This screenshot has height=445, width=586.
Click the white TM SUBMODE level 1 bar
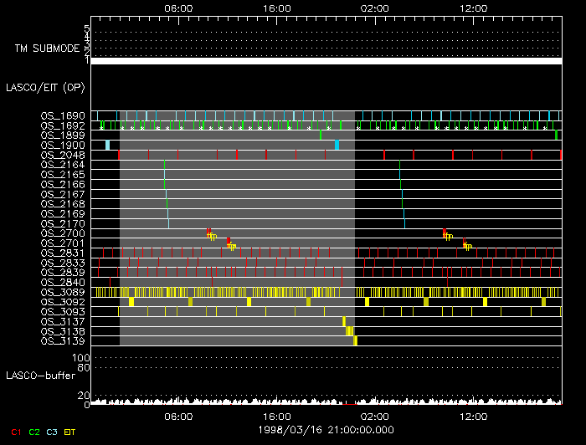tap(326, 61)
